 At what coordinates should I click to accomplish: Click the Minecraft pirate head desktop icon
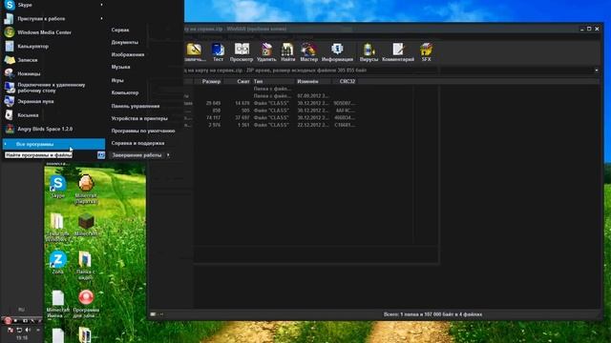point(86,189)
